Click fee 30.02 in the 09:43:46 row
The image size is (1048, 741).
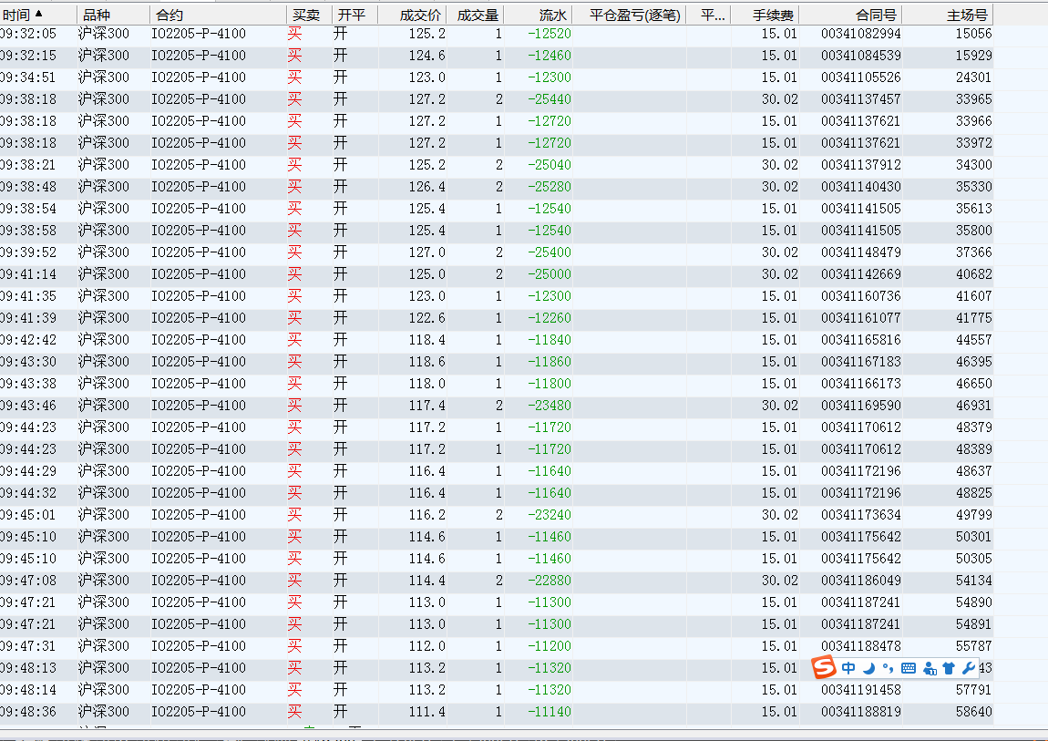tap(779, 406)
